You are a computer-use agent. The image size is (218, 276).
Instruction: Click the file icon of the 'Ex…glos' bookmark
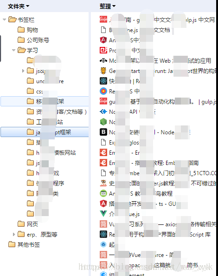point(103,142)
